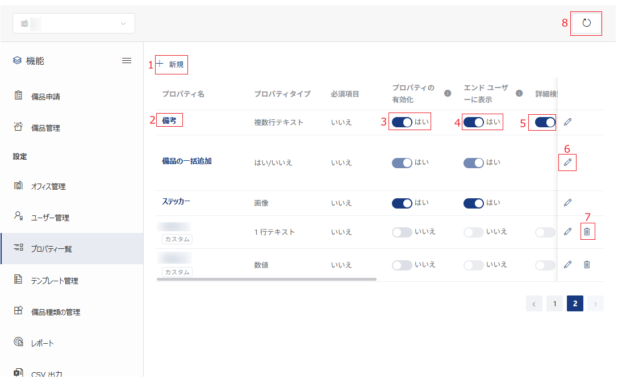Image resolution: width=643 pixels, height=379 pixels.
Task: Click the 複数行テキスト cell
Action: (x=279, y=122)
